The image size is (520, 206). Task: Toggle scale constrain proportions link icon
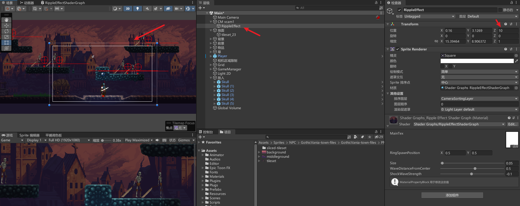pyautogui.click(x=436, y=41)
